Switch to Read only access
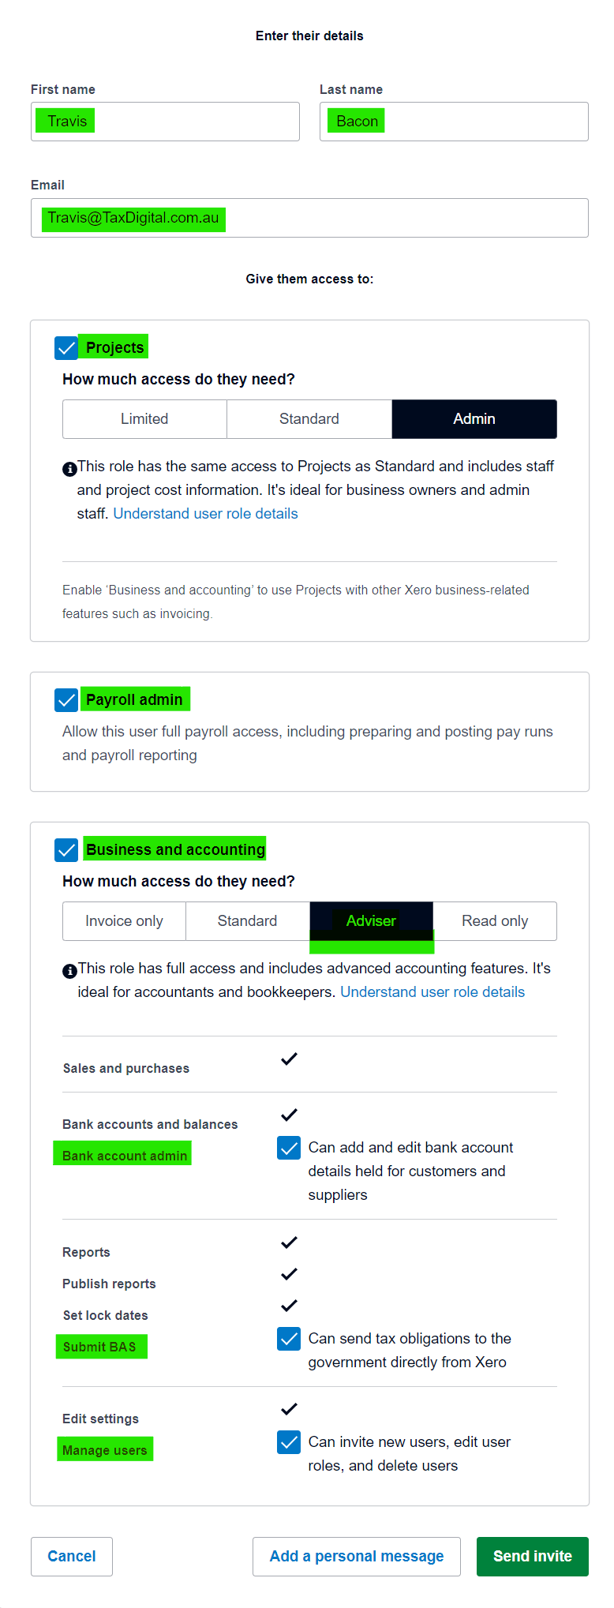Viewport: 614px width, 1608px height. pos(495,921)
